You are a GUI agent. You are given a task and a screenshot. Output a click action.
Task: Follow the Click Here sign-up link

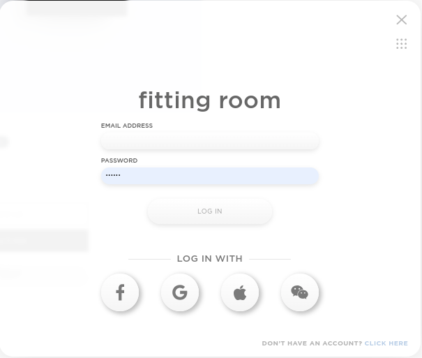[x=386, y=343]
